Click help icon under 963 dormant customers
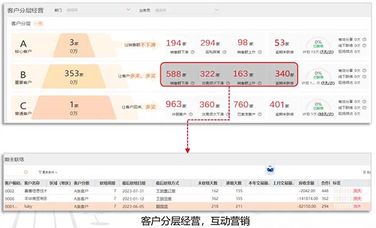This screenshot has width=376, height=228. 191,114
